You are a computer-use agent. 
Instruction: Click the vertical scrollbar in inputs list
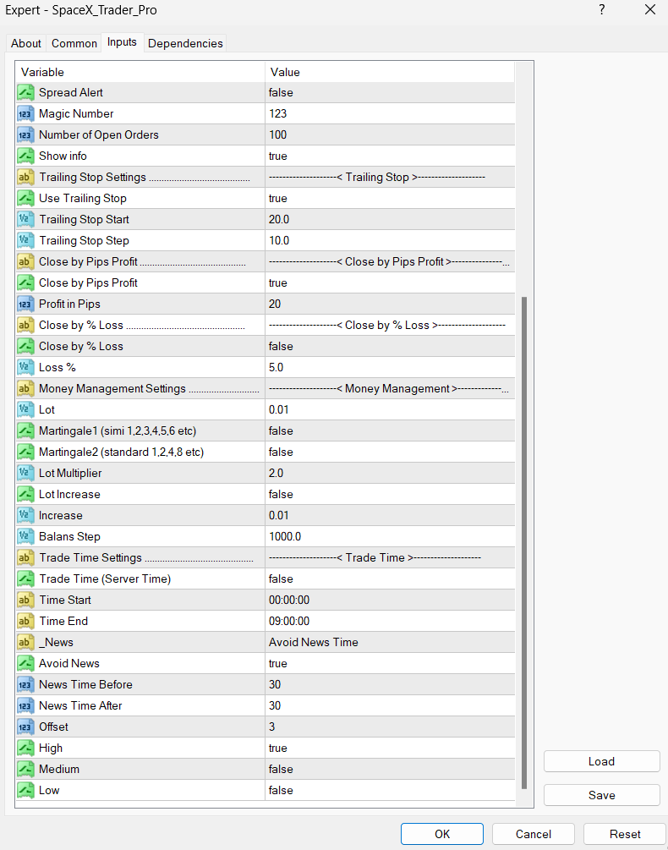click(525, 541)
